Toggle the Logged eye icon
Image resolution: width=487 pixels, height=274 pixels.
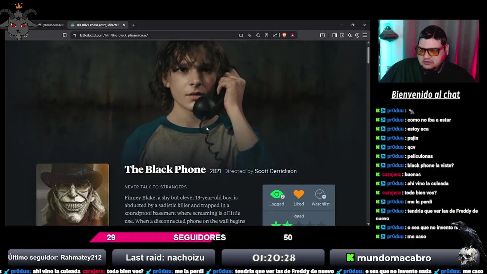pos(277,195)
